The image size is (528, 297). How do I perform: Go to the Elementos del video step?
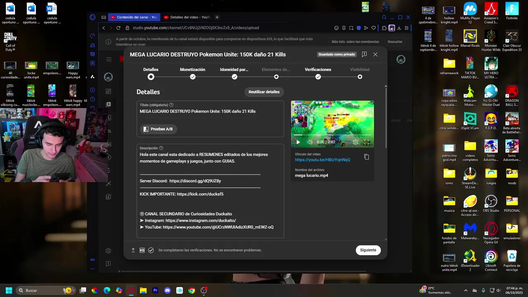(x=276, y=73)
